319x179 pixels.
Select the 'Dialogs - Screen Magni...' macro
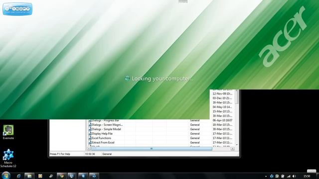click(107, 125)
